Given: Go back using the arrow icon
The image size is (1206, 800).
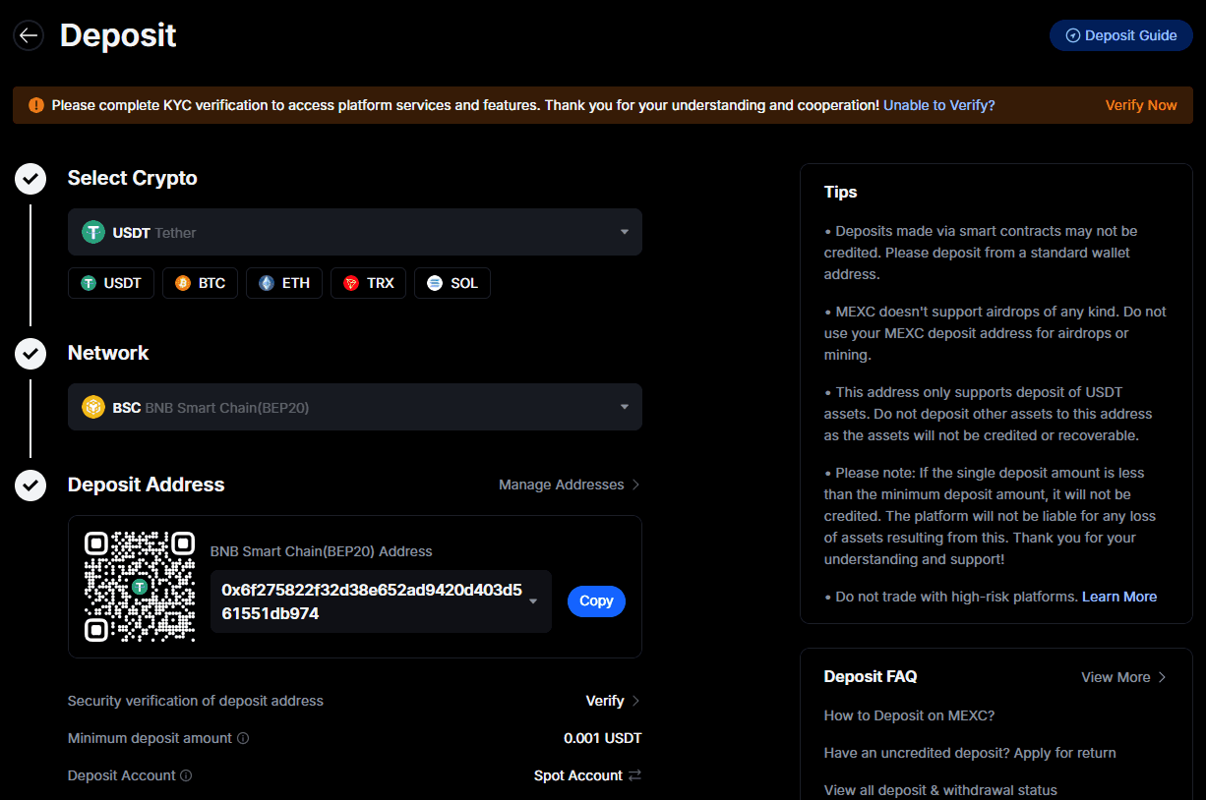Looking at the screenshot, I should pyautogui.click(x=29, y=35).
